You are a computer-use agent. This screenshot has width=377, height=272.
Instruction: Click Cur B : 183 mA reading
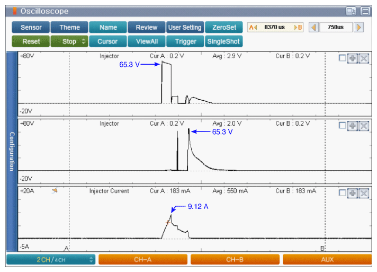tap(296, 191)
